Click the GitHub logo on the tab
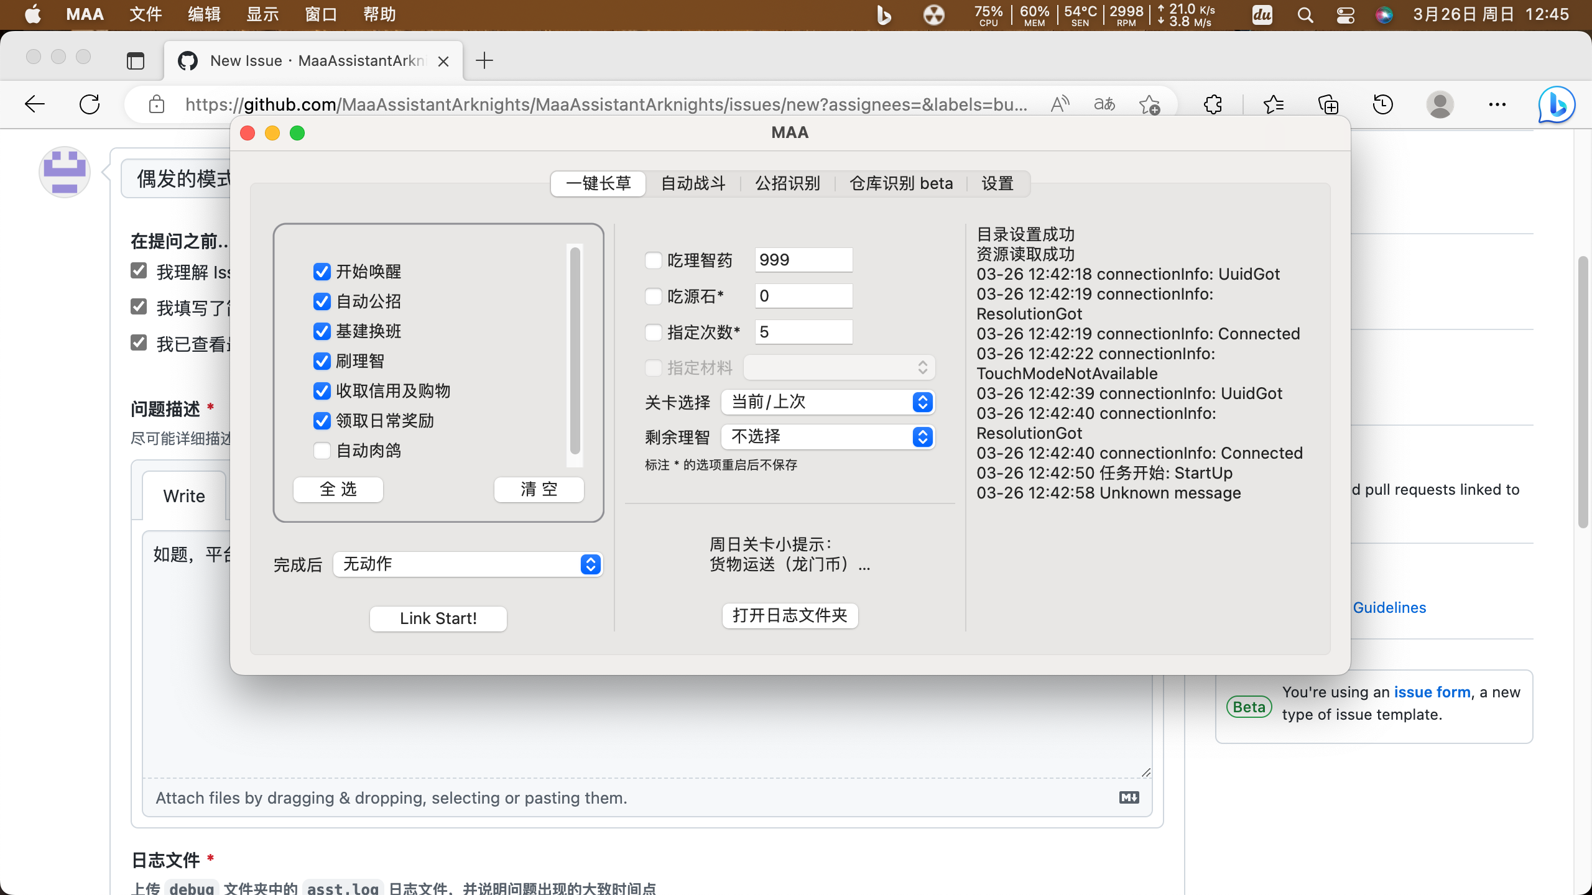This screenshot has width=1592, height=895. pyautogui.click(x=187, y=60)
